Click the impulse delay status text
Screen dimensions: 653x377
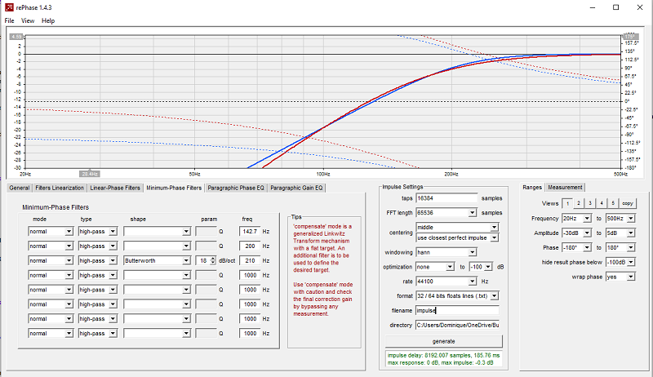[x=443, y=355]
